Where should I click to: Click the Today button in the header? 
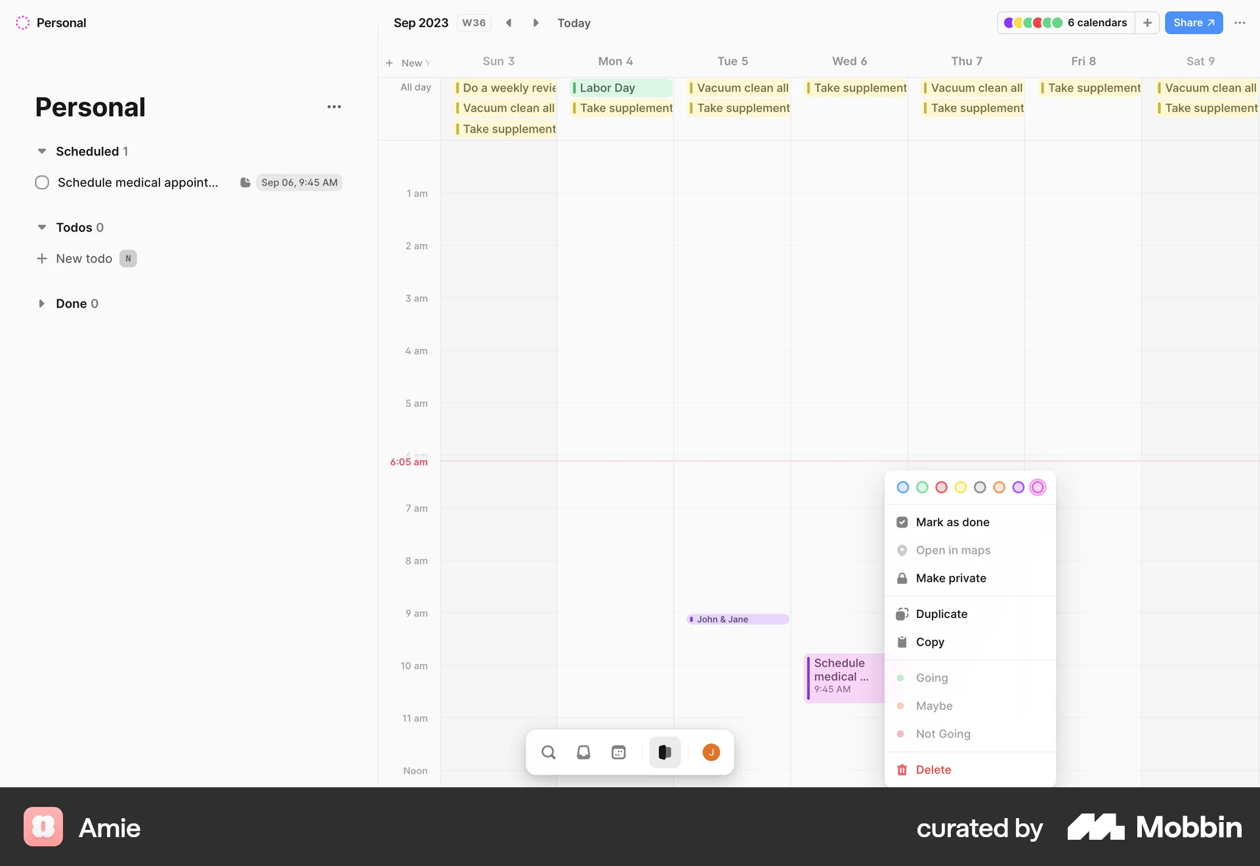pyautogui.click(x=574, y=22)
